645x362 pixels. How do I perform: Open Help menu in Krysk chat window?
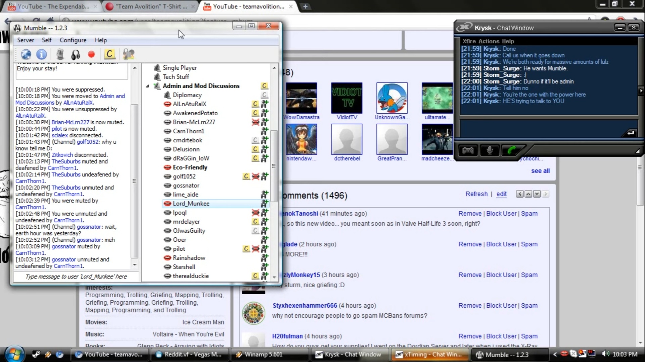pos(508,41)
